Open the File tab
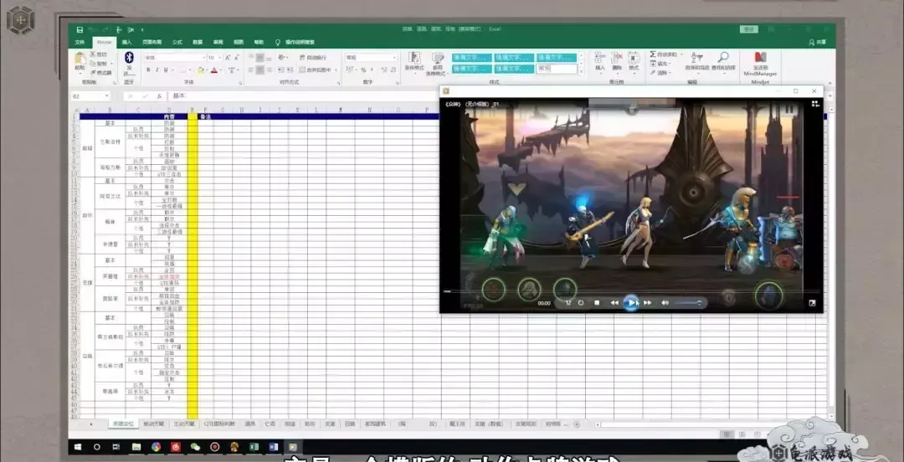Screen dimensions: 904x462 (x=80, y=42)
